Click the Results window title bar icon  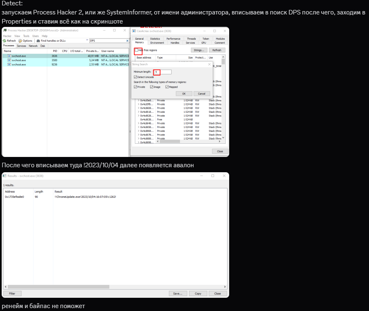coord(5,176)
